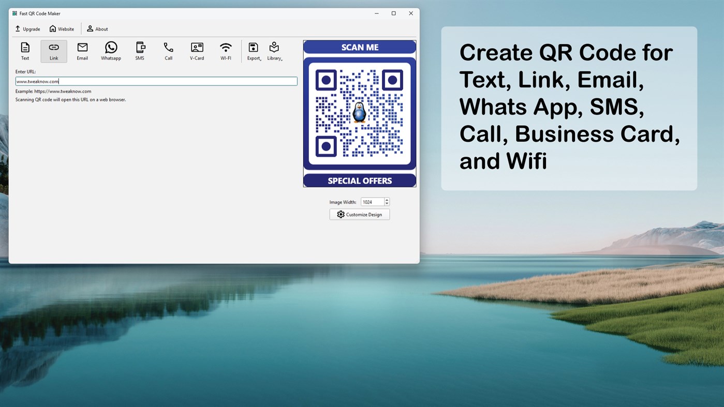The height and width of the screenshot is (407, 724).
Task: Select the Text QR code type
Action: coord(25,51)
